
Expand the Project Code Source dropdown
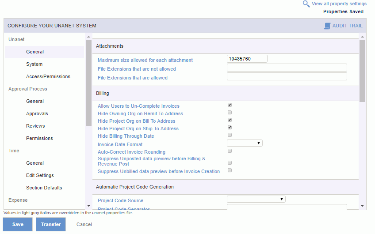pos(256,199)
